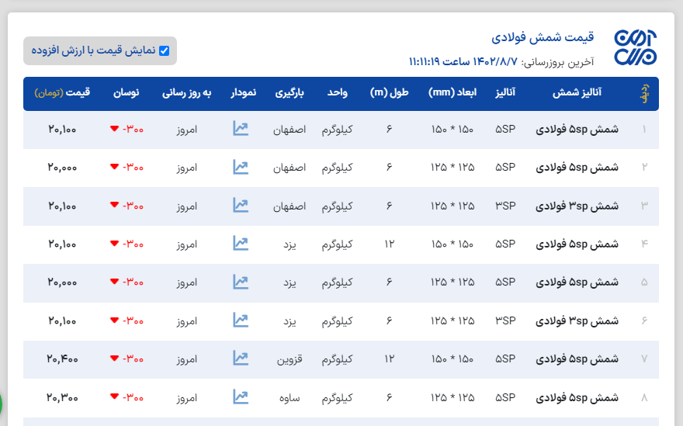Click the قیمت شمش فولادی page title
The height and width of the screenshot is (426, 683).
coord(543,37)
